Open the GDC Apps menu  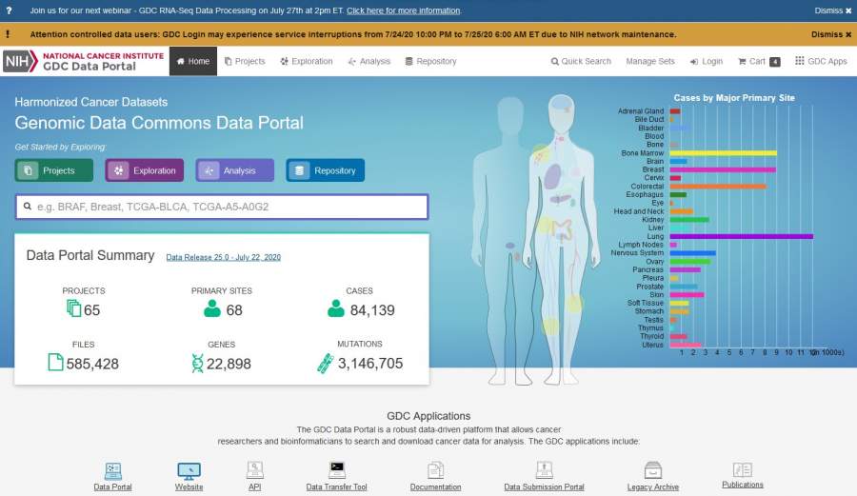click(821, 61)
